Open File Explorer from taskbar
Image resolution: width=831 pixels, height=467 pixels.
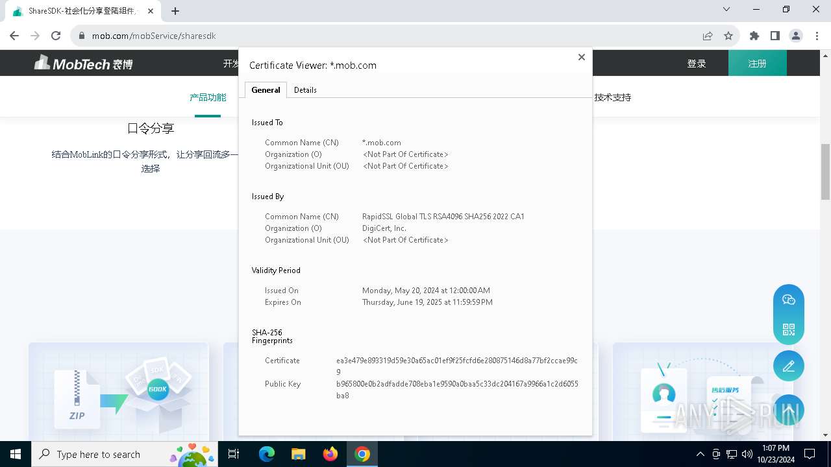coord(298,454)
